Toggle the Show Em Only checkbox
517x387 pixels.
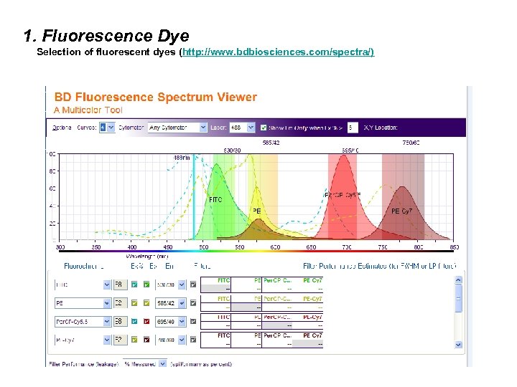coord(264,128)
